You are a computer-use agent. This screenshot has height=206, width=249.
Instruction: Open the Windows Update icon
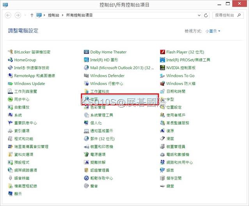[11, 84]
